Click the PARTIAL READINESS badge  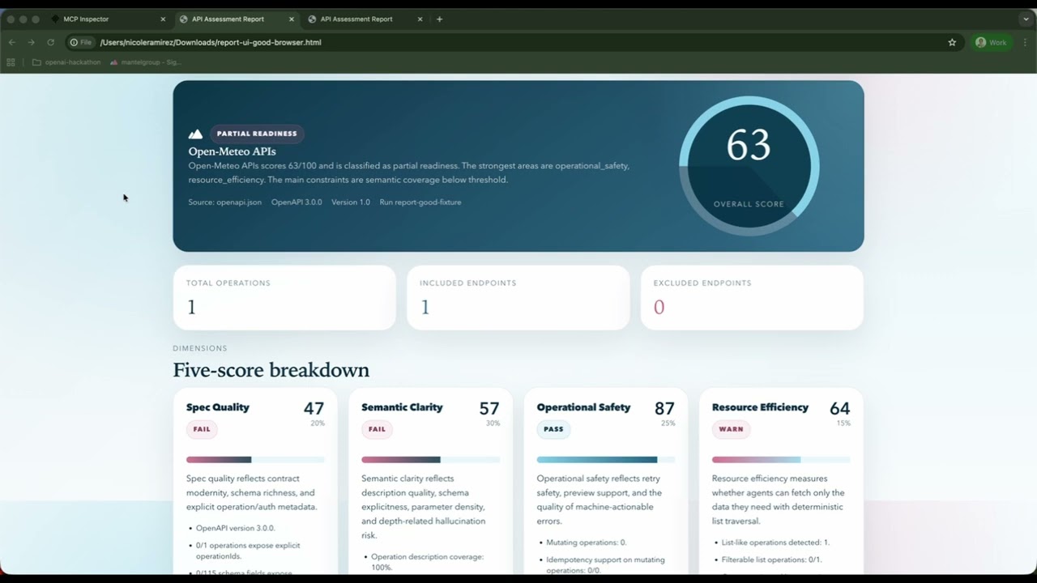pyautogui.click(x=257, y=134)
